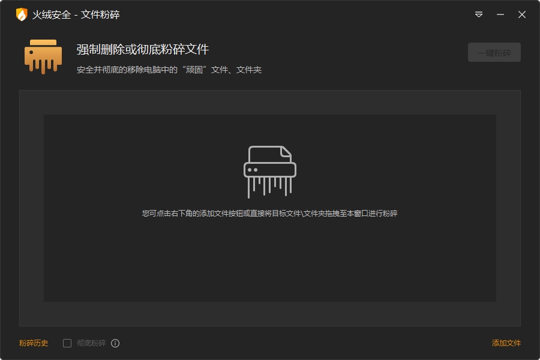Image resolution: width=540 pixels, height=360 pixels.
Task: Enable the 彻底粉碎 checkbox
Action: 67,343
